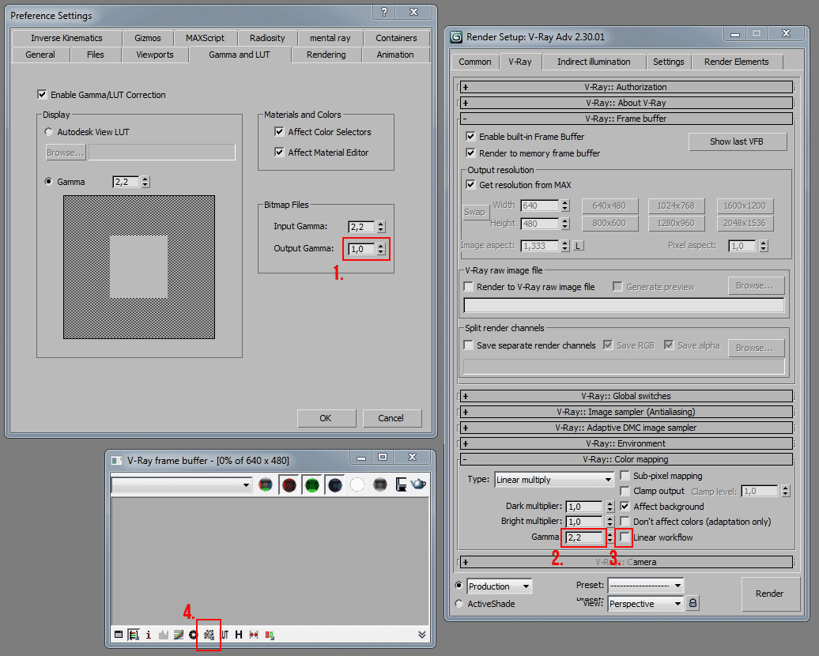This screenshot has width=819, height=656.
Task: Duplicate image to max frame buffer
Action: [x=119, y=634]
